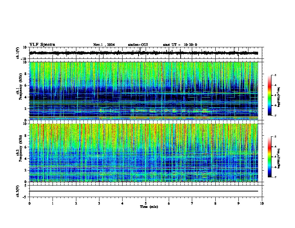
Task: Click the ch.2 spectrogram color scale bar
Action: coord(270,157)
